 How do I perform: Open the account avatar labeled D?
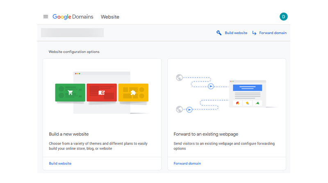(x=283, y=17)
